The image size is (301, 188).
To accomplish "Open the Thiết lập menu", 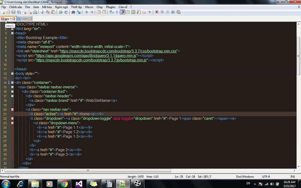I will 76,7.
